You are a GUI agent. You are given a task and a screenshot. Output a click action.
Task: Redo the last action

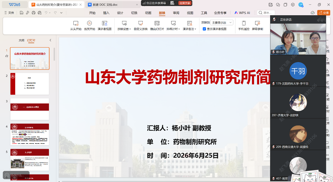[55, 13]
